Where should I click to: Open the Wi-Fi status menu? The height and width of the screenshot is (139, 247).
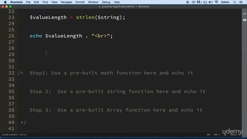pos(217,2)
